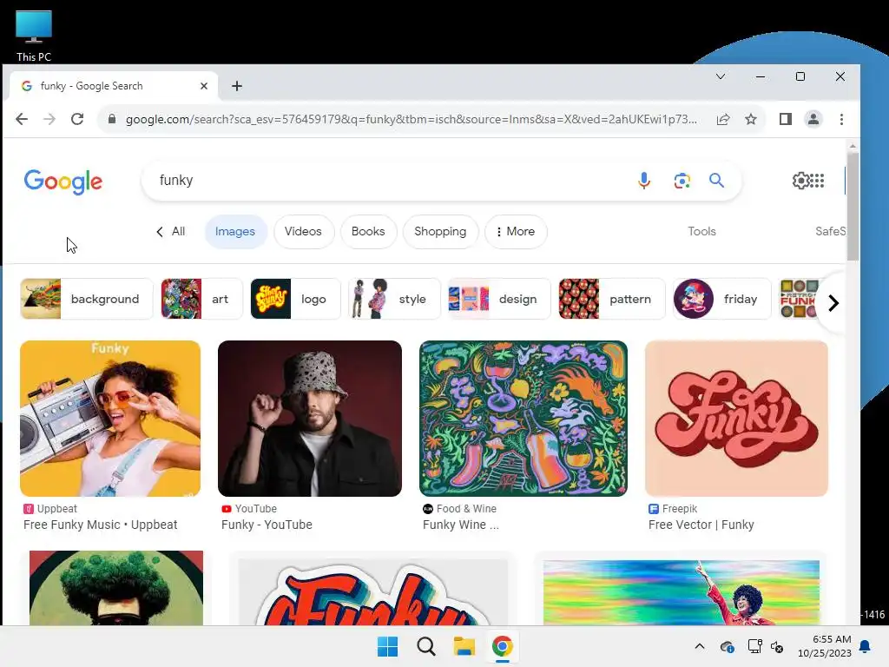Image resolution: width=889 pixels, height=667 pixels.
Task: Open Chrome profile avatar
Action: pyautogui.click(x=813, y=119)
